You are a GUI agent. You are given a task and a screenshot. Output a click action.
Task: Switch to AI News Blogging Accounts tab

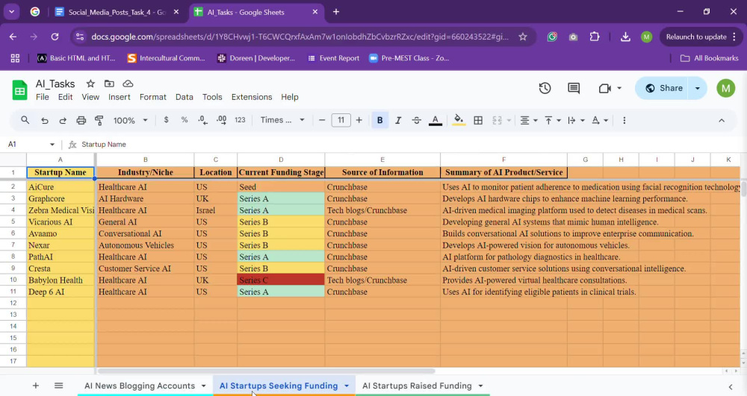tap(140, 386)
